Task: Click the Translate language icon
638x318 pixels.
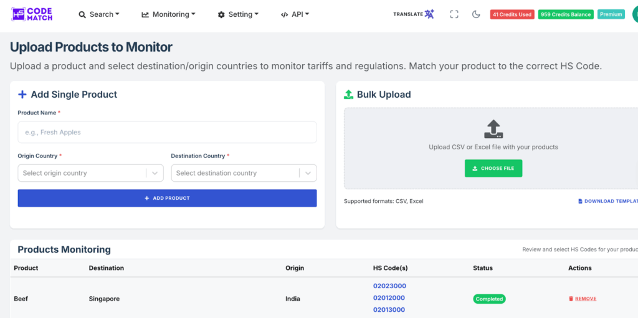Action: tap(429, 14)
